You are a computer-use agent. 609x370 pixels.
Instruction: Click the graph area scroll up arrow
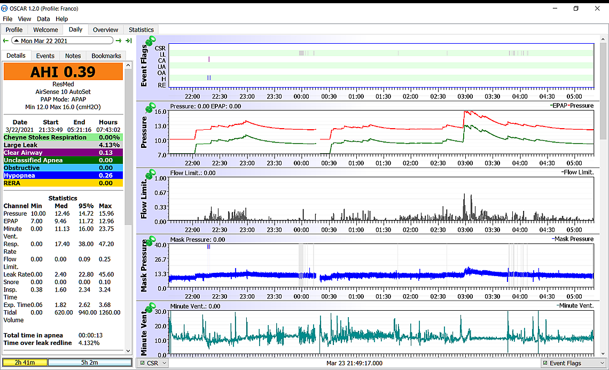[603, 39]
